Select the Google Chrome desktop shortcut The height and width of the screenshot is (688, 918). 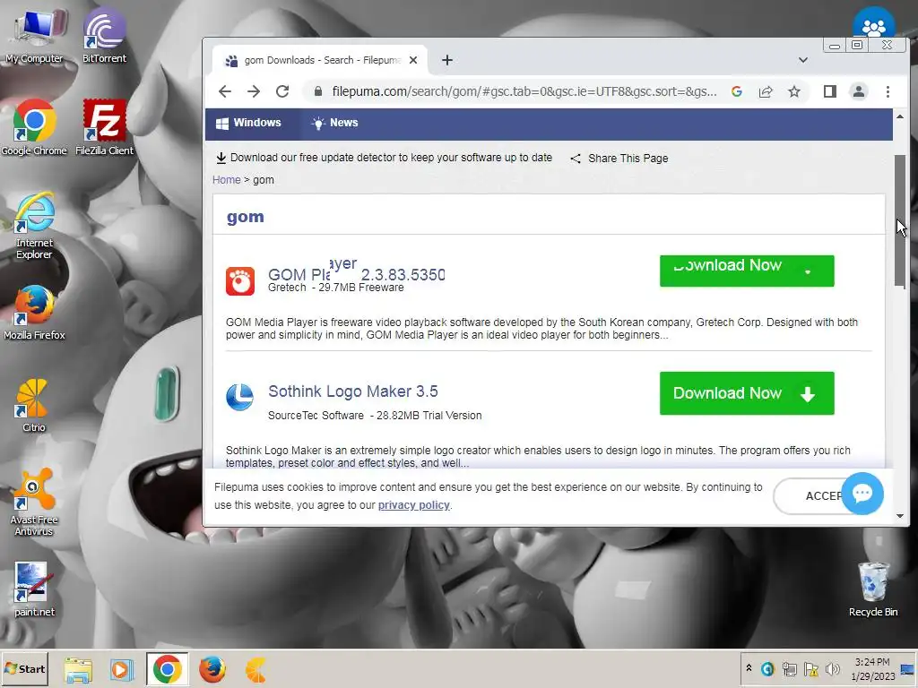34,129
